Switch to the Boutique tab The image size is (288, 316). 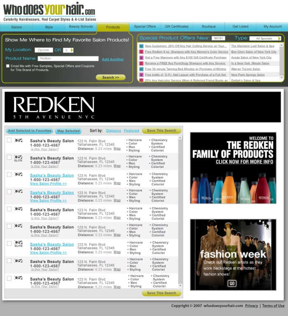pyautogui.click(x=209, y=27)
